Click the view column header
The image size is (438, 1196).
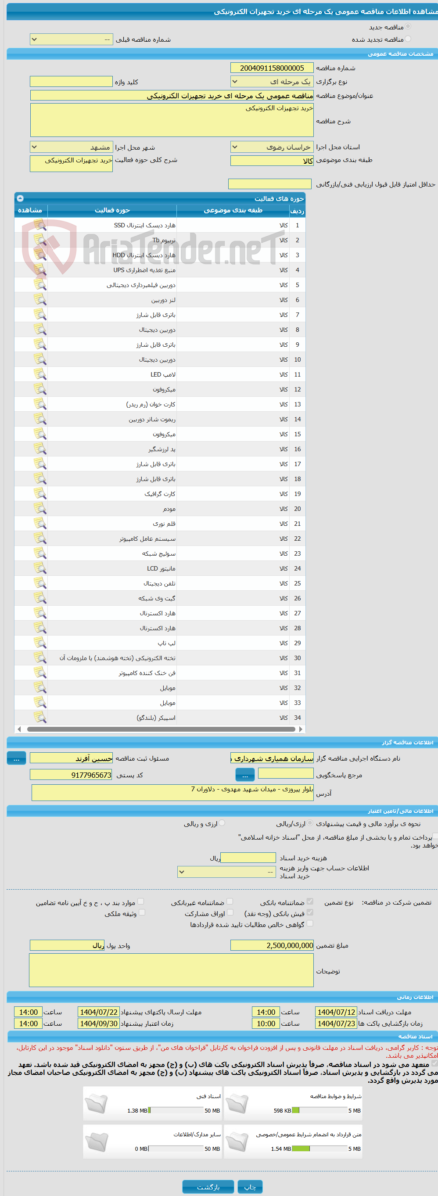30,210
